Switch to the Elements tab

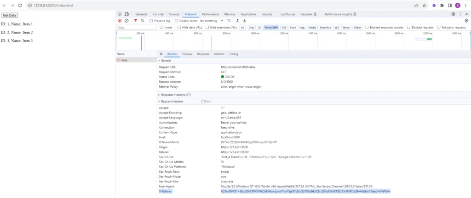coord(141,14)
